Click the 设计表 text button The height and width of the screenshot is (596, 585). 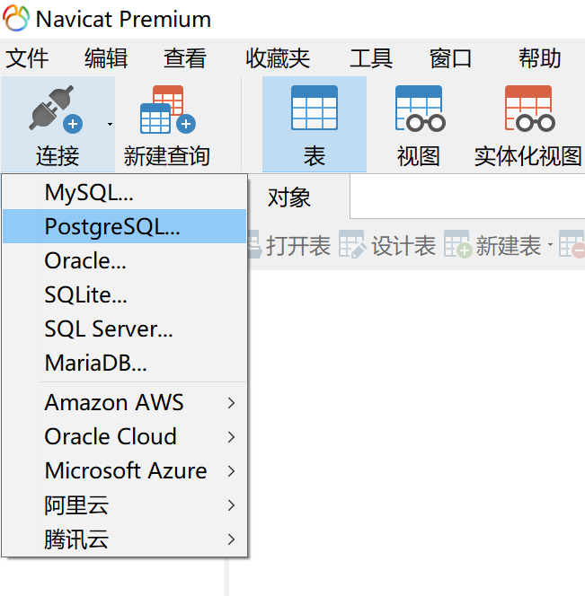[403, 246]
